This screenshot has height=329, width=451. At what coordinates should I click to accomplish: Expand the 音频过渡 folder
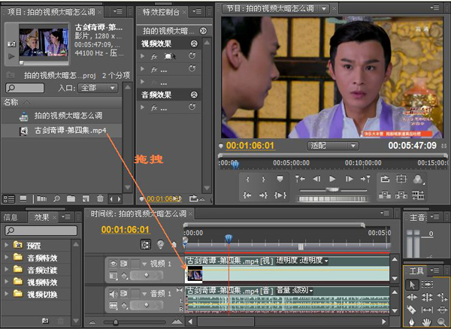click(x=6, y=270)
